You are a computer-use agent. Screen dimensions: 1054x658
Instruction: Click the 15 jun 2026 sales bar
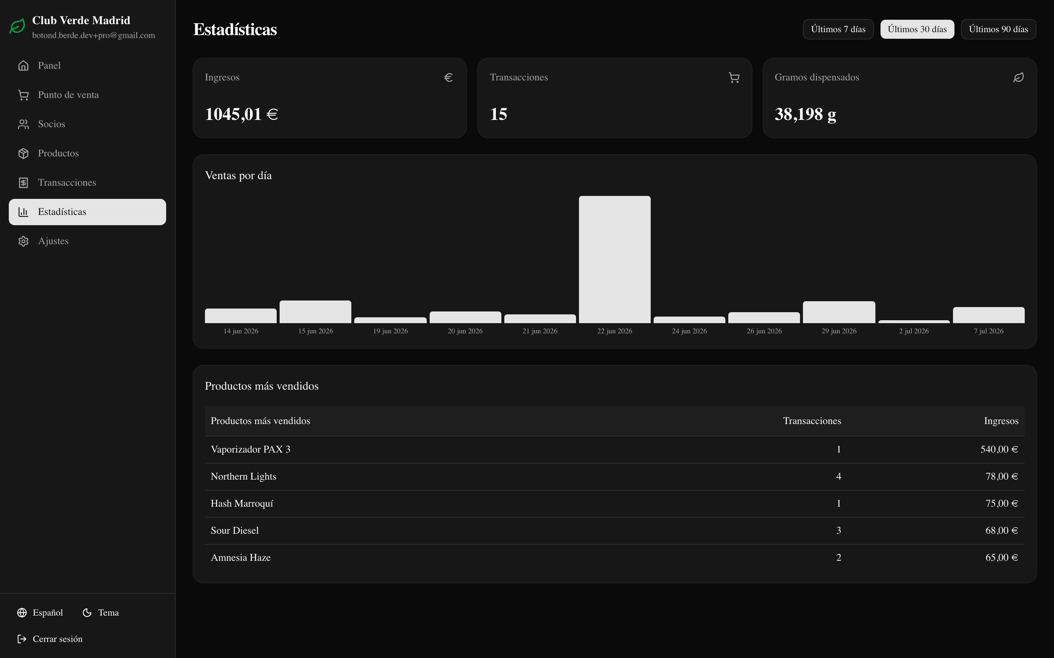click(315, 311)
